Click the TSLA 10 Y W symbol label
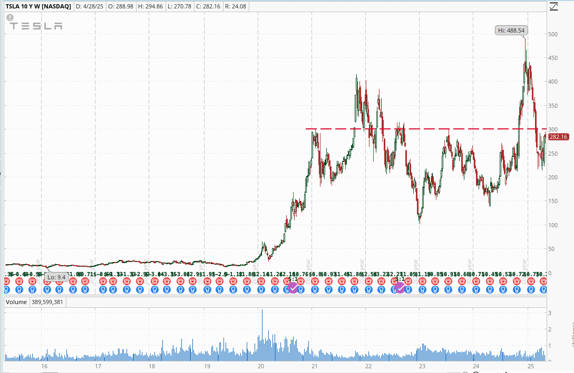The image size is (574, 373). tap(38, 6)
